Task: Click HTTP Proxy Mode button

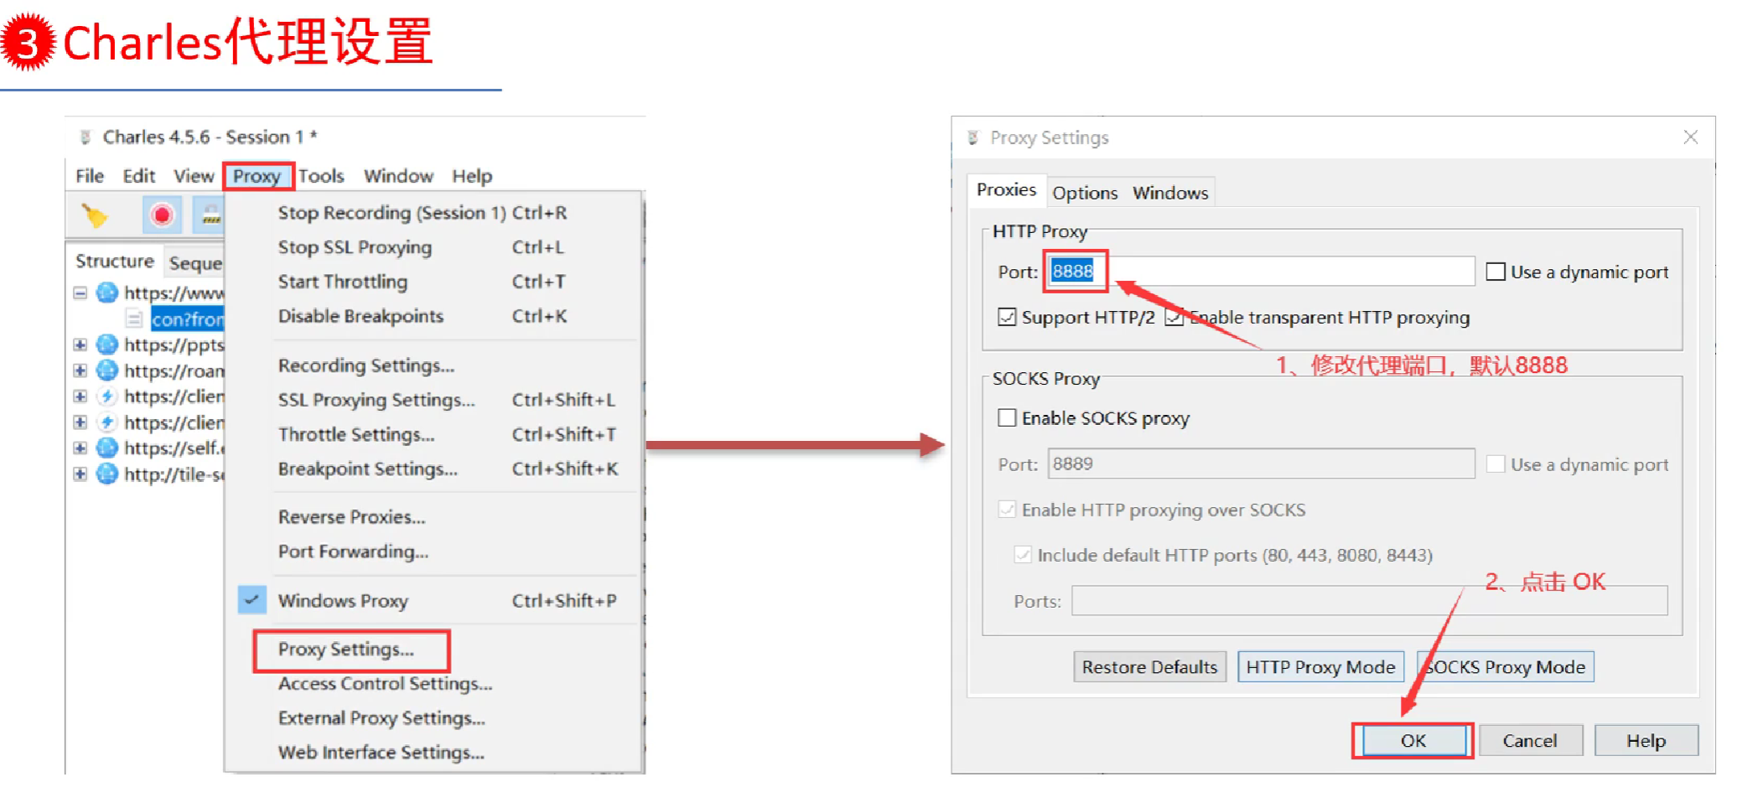Action: tap(1320, 667)
